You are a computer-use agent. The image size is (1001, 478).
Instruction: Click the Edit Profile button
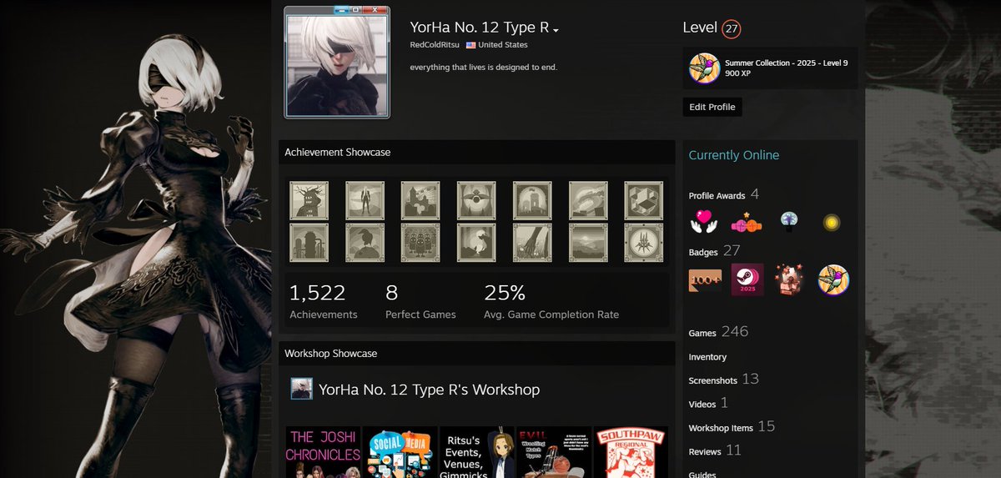pyautogui.click(x=712, y=107)
